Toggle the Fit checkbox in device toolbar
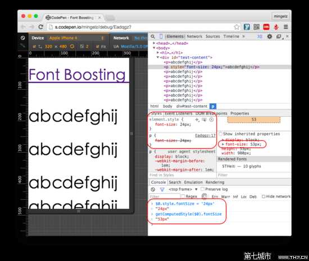Viewport: 309px width, 261px height. pyautogui.click(x=97, y=47)
